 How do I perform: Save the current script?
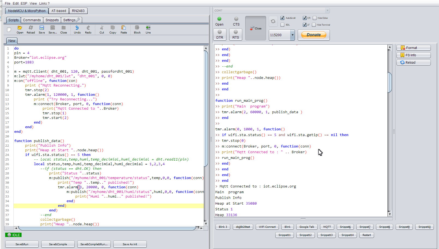tap(42, 29)
